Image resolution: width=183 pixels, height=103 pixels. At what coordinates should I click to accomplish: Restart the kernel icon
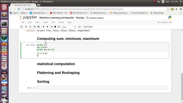tap(59, 27)
